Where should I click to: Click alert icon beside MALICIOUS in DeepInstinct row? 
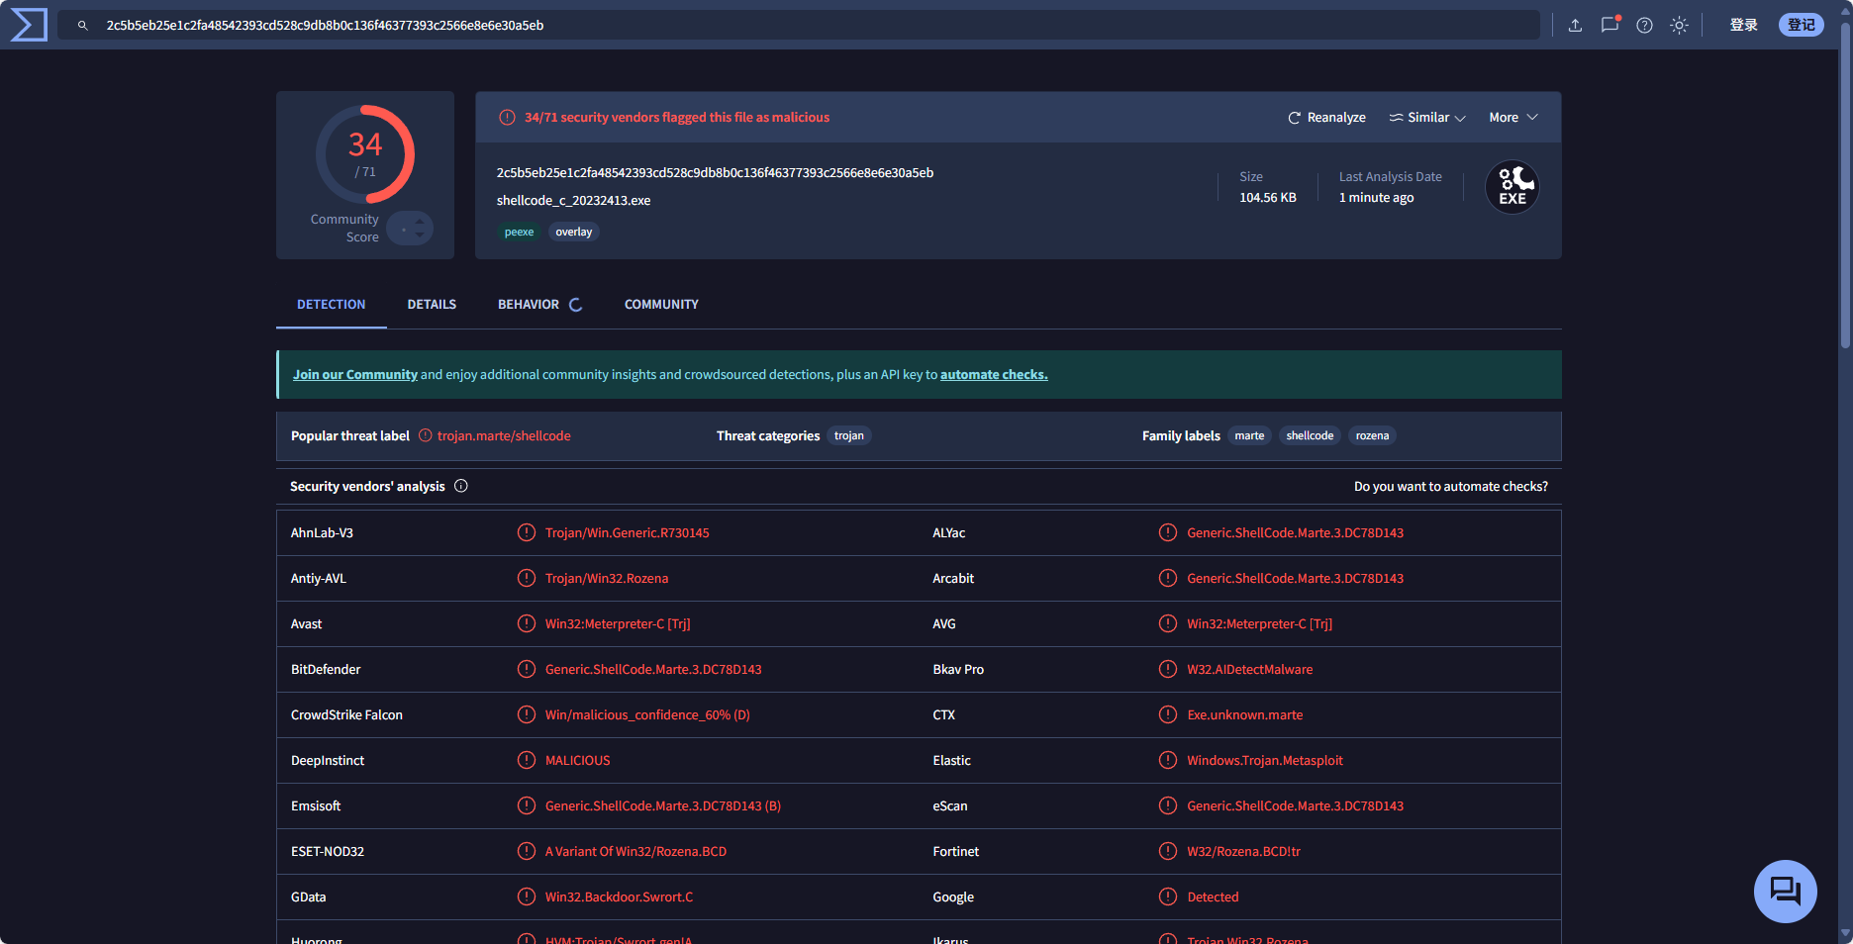click(527, 760)
